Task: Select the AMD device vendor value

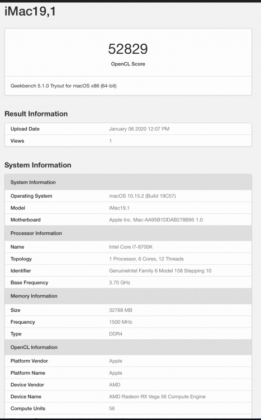Action: pos(115,385)
